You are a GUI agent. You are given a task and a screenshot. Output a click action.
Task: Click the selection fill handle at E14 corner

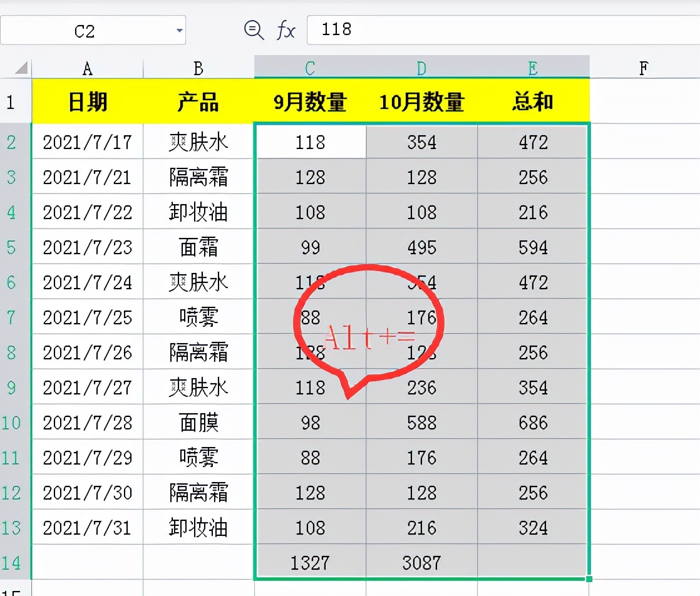coord(589,579)
